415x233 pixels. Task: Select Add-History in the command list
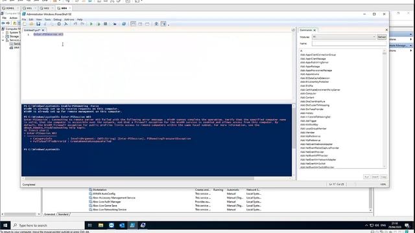[307, 113]
